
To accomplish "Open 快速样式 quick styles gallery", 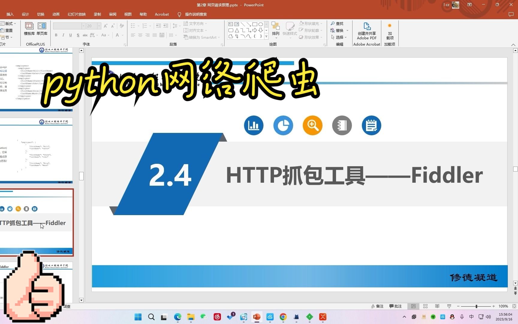I will 290,30.
